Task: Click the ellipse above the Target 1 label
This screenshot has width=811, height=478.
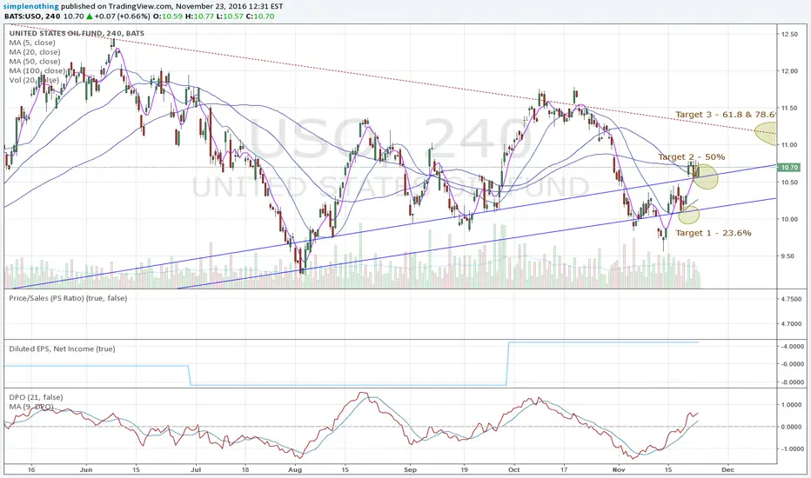Action: coord(688,214)
